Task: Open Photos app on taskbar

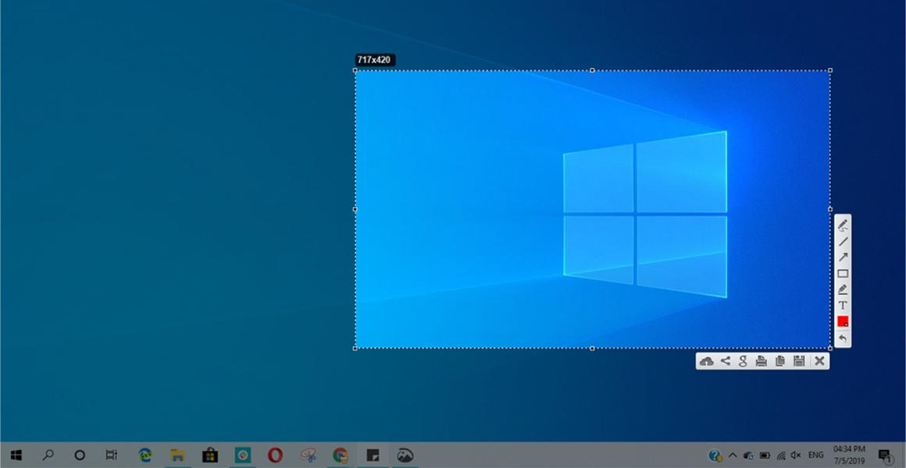Action: tap(405, 456)
